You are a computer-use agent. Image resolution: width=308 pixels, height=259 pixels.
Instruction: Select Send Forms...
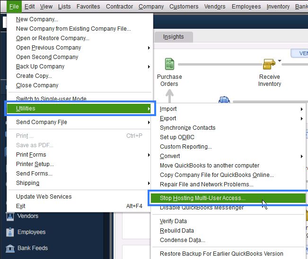79,174
